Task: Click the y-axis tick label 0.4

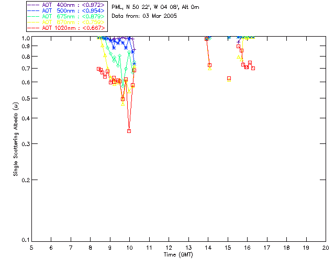Action: (x=26, y=118)
